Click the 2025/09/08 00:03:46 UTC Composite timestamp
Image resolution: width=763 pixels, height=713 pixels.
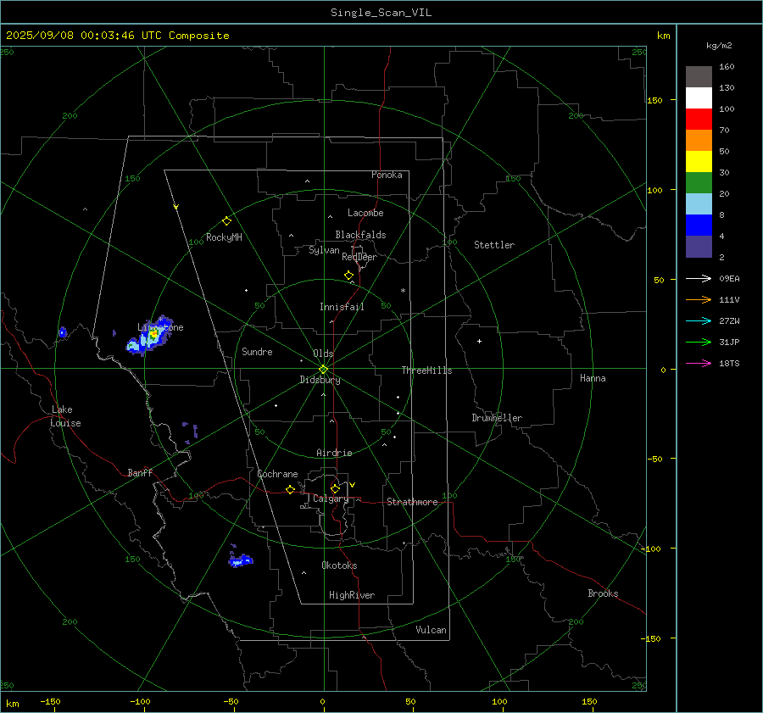117,36
